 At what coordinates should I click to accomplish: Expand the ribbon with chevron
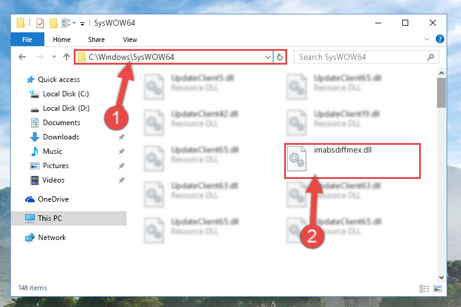point(427,39)
